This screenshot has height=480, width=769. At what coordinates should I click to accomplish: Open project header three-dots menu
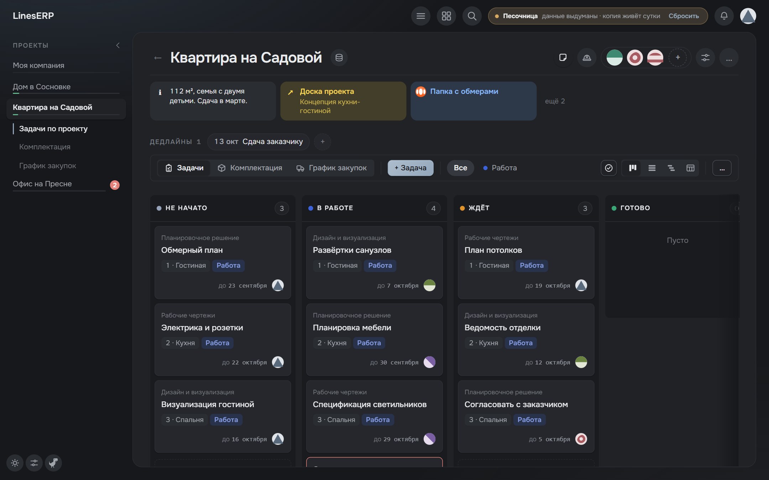point(729,58)
